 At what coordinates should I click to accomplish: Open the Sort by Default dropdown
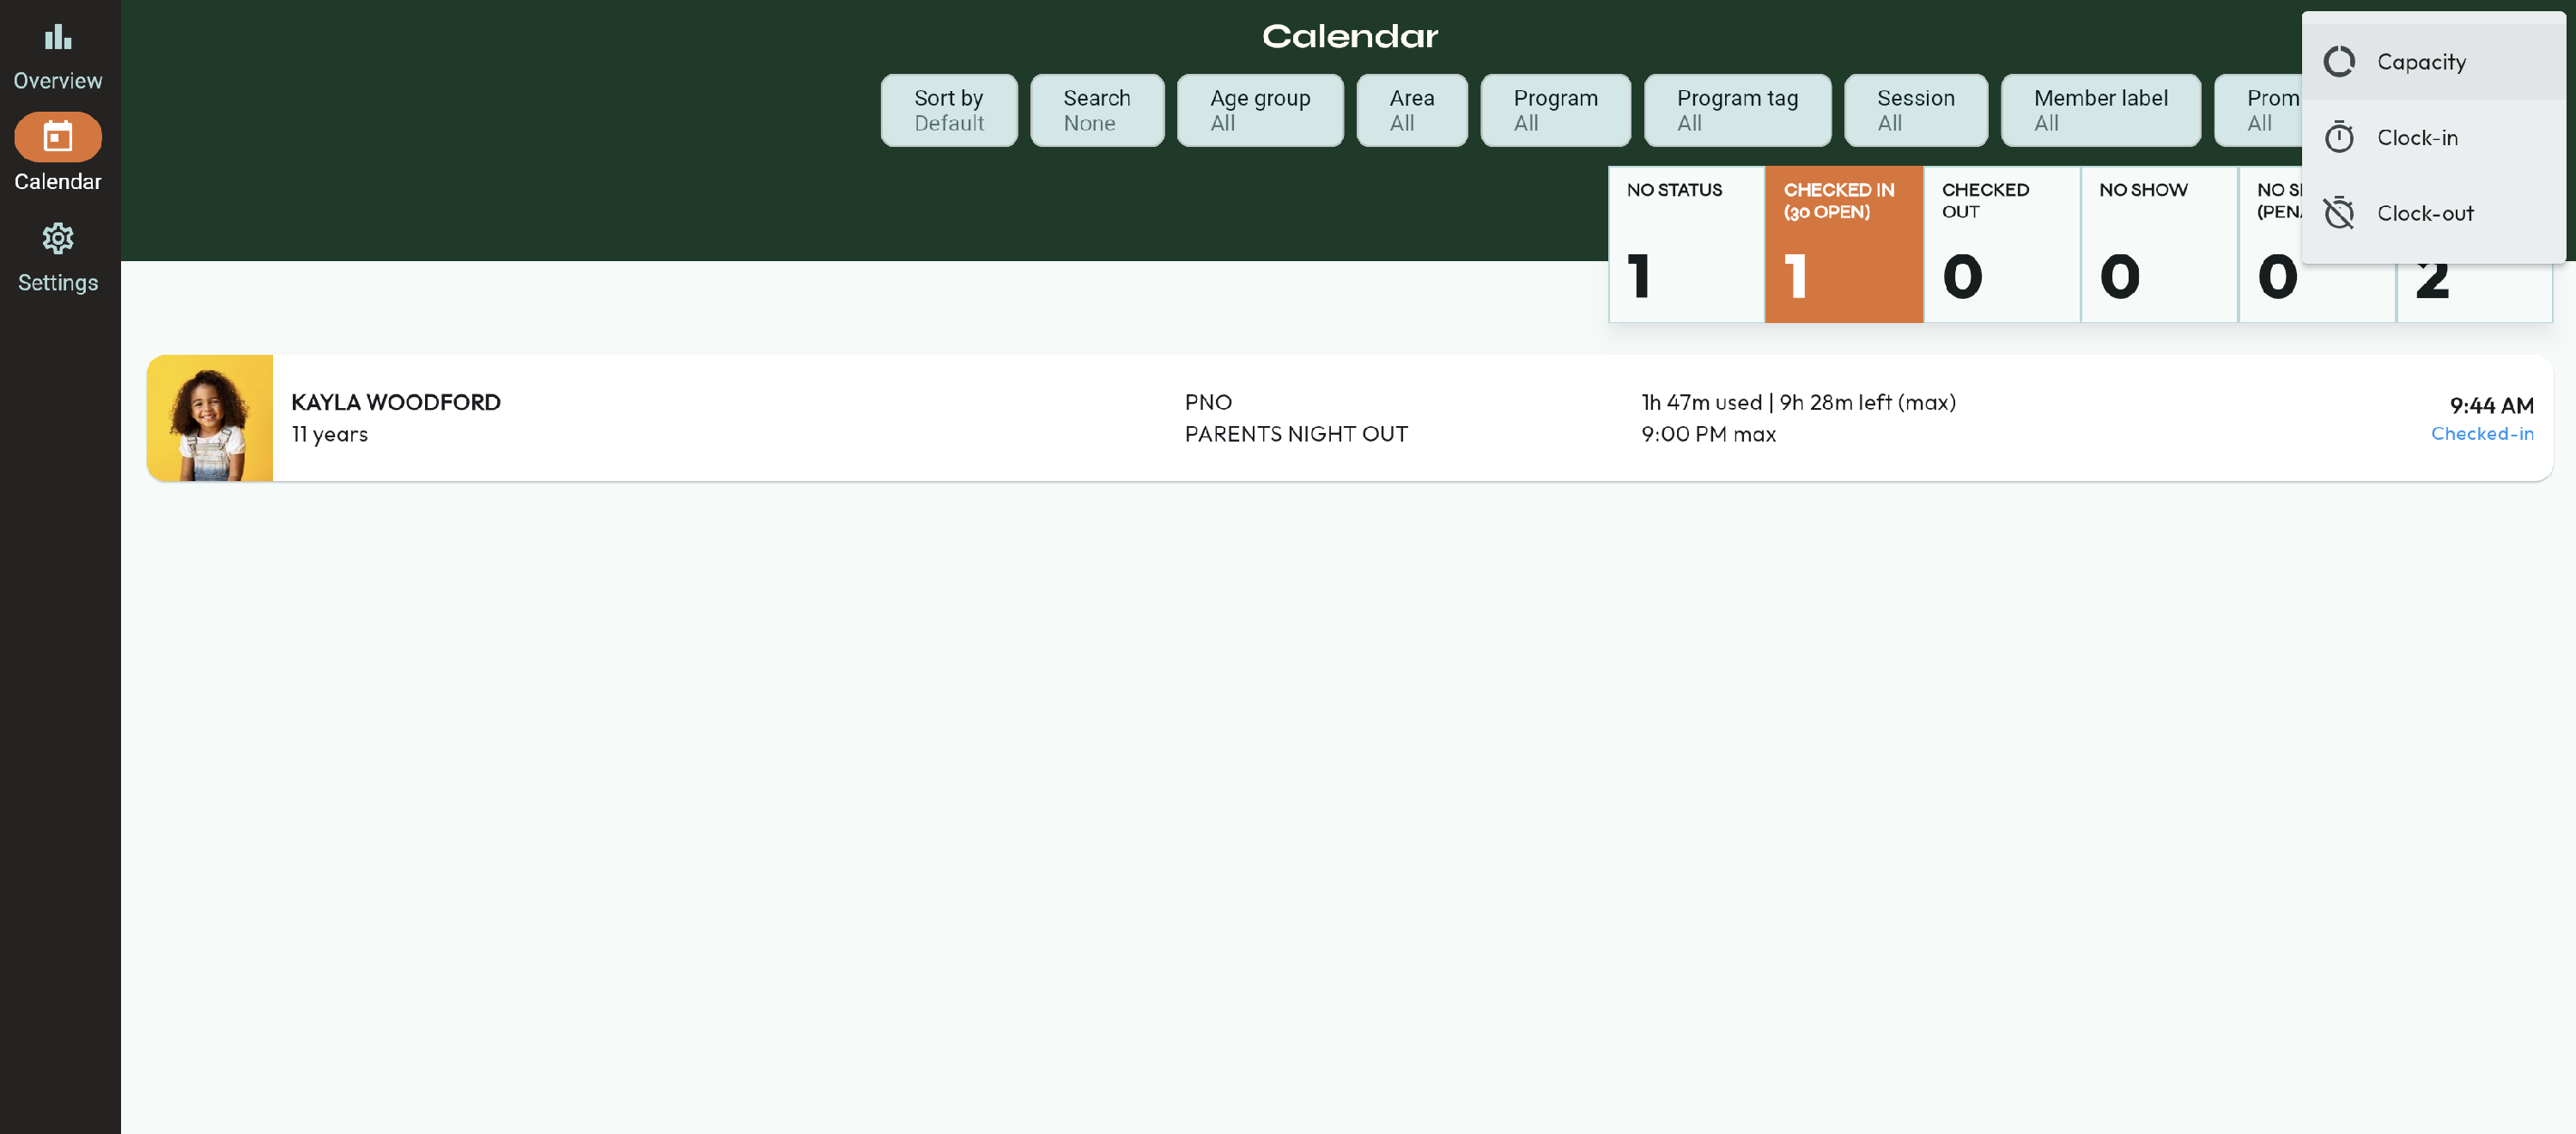pyautogui.click(x=948, y=110)
